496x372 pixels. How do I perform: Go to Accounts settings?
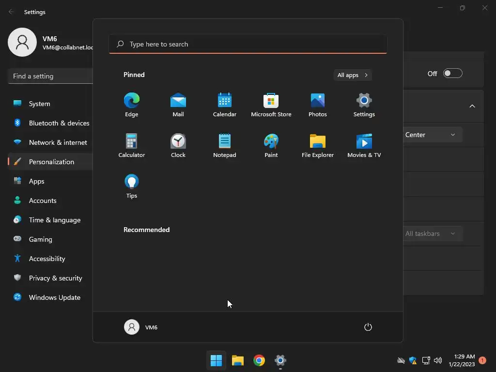click(50, 201)
